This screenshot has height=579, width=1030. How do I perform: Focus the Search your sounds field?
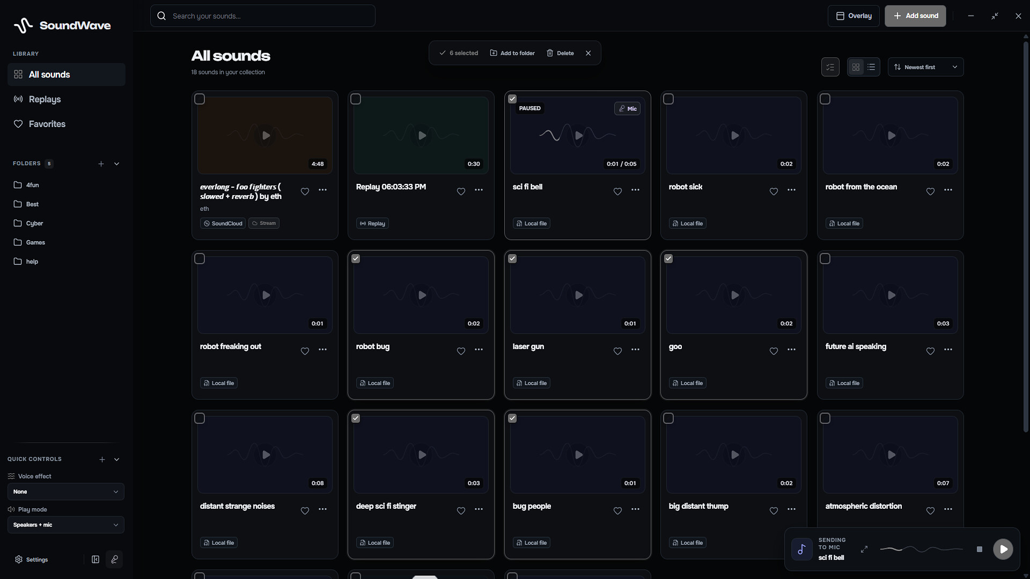pyautogui.click(x=263, y=16)
